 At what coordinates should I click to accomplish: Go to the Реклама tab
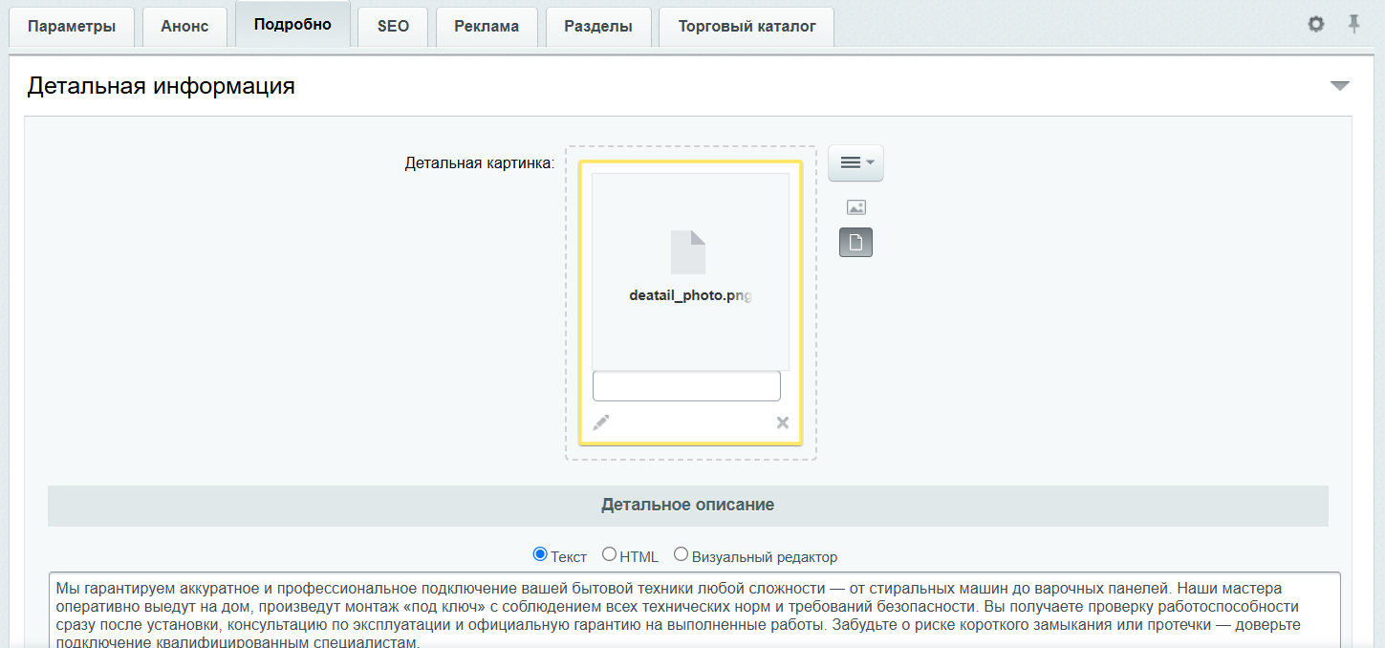(x=487, y=27)
